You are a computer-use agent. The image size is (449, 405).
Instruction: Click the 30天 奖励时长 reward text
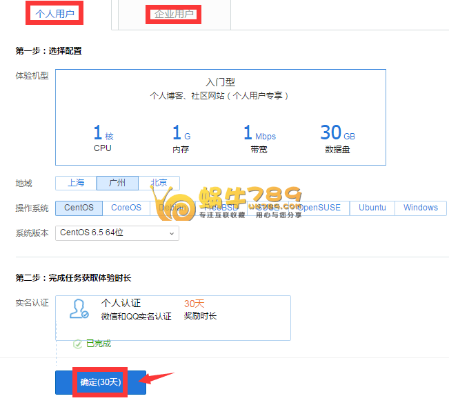point(200,310)
